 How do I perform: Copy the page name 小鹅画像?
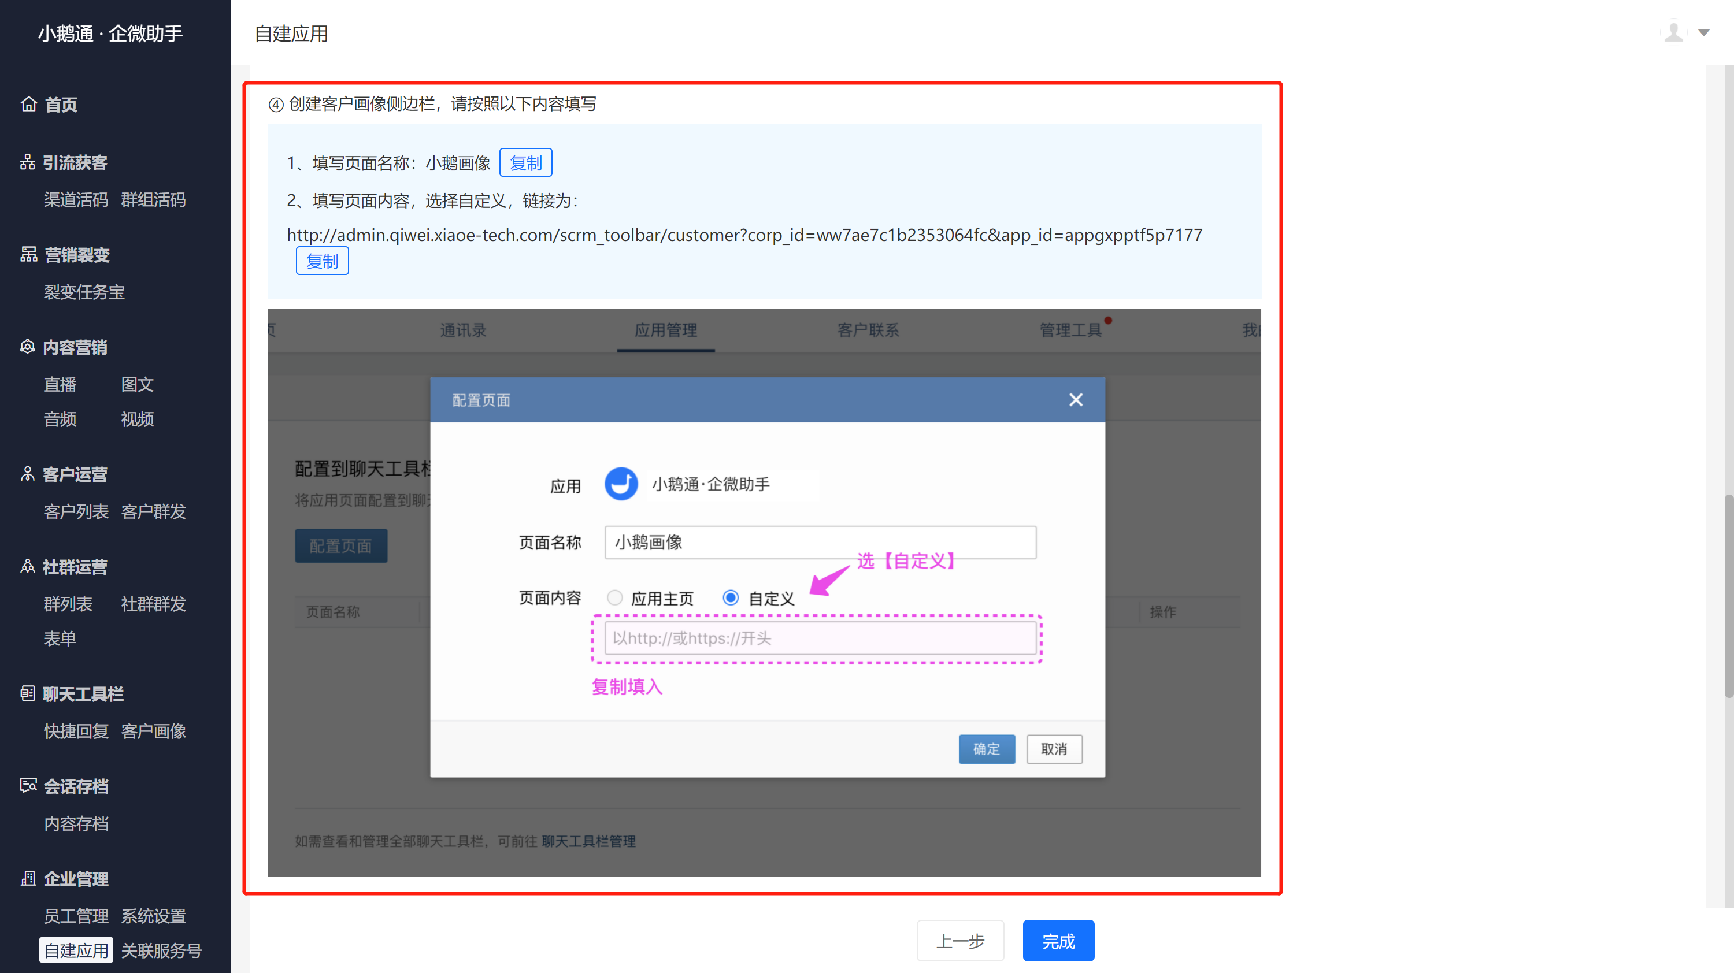[525, 163]
